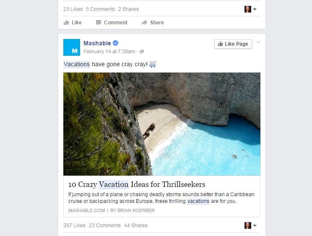Click the blue verified badge beside Mashable
This screenshot has height=236, width=312.
point(115,43)
